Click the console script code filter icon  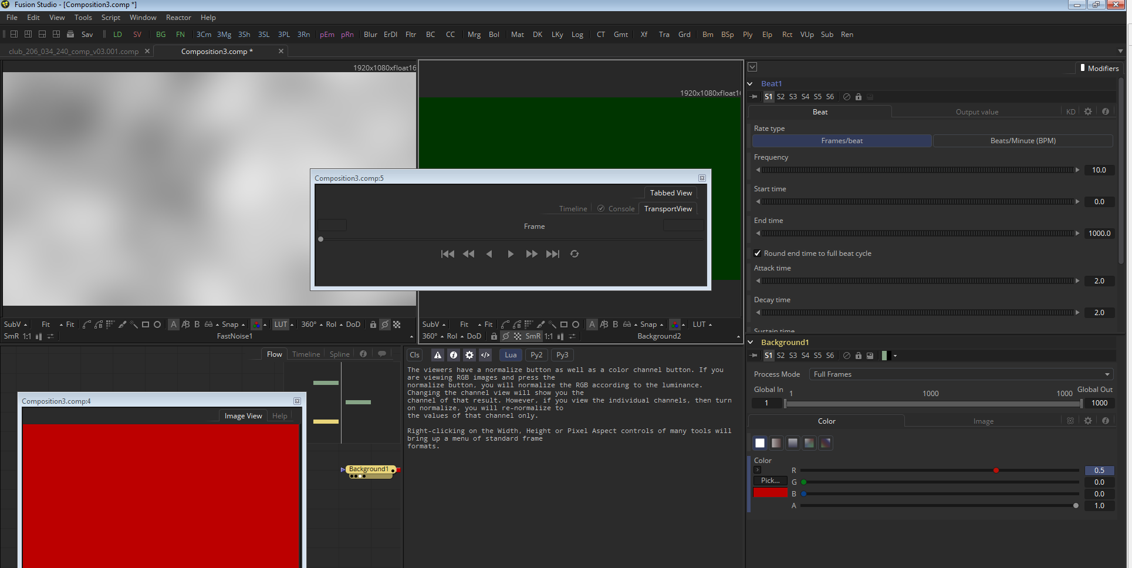(x=485, y=355)
